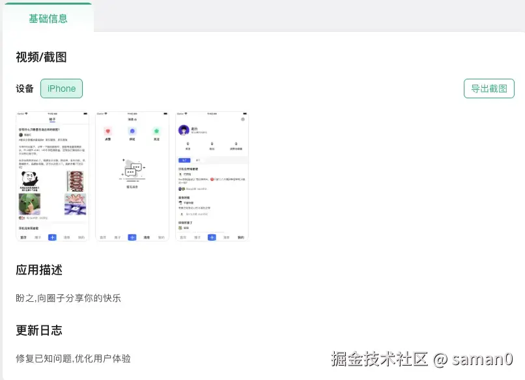Screen dimensions: 525x380
Task: Tap the 点赞 heart icon in the messages screenshot
Action: coord(107,131)
